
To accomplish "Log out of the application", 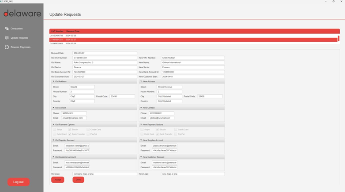I will click(x=19, y=182).
